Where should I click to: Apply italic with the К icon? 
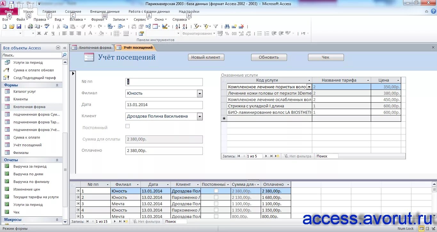(x=46, y=33)
